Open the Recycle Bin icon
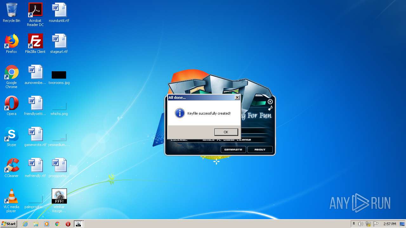 (x=11, y=13)
